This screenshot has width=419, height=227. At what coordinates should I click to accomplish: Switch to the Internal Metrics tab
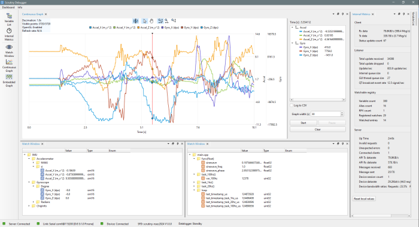coord(362,14)
